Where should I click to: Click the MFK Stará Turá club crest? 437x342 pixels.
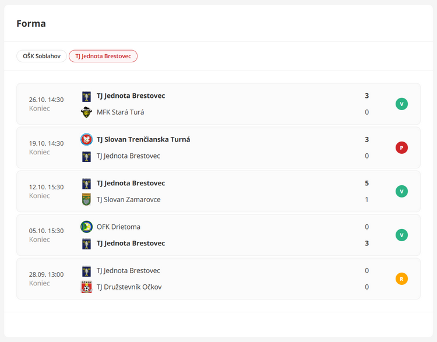tap(86, 112)
